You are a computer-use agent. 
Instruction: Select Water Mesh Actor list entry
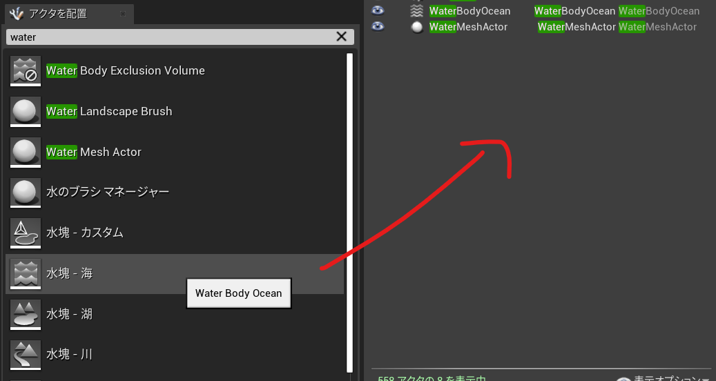coord(175,152)
